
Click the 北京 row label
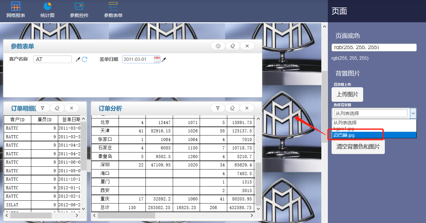105,122
